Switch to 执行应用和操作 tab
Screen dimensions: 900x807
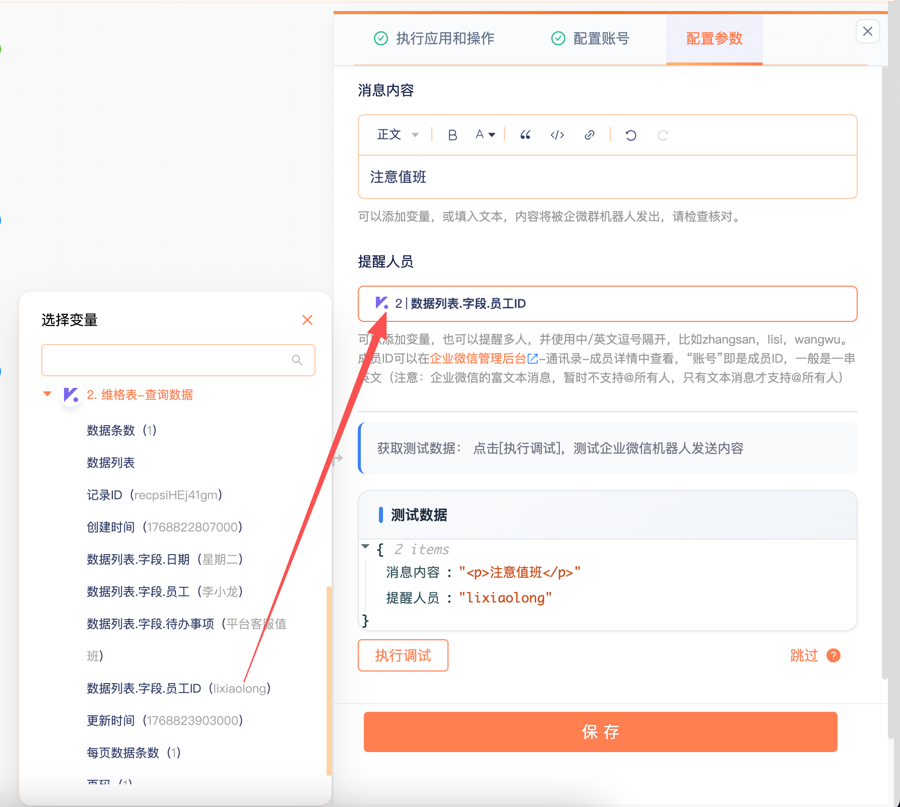[x=434, y=38]
